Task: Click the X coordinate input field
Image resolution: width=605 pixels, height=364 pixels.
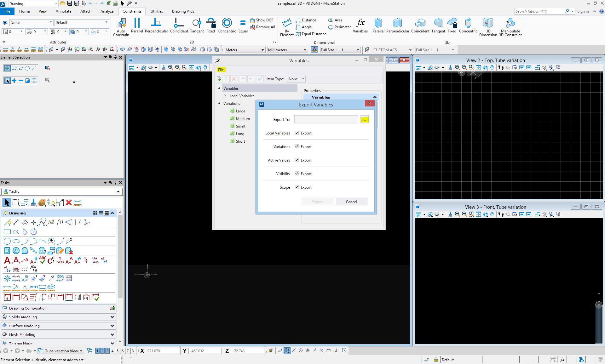Action: pos(162,351)
